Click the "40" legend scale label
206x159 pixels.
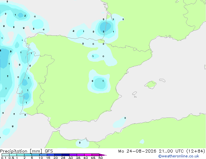pos(85,158)
